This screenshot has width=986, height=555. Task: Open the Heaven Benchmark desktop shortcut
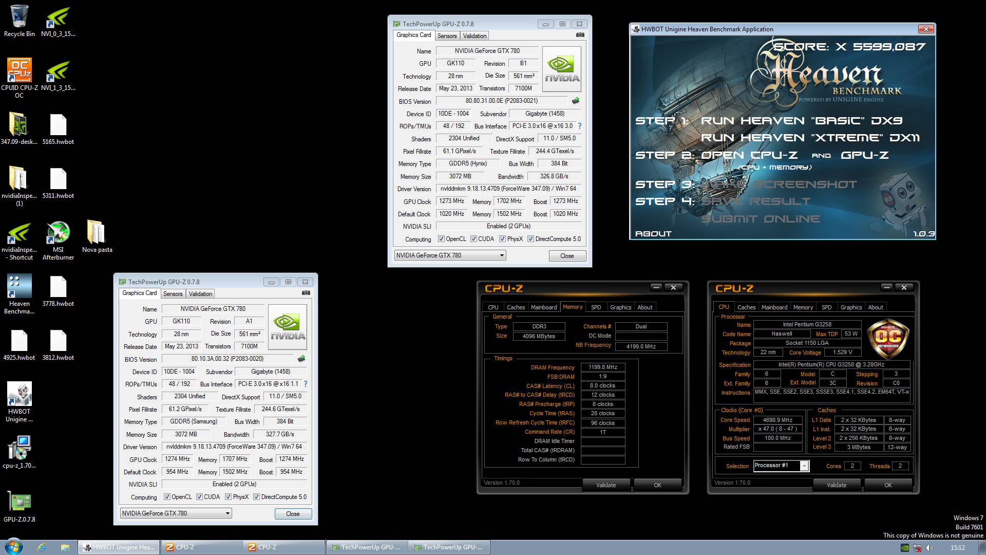19,294
